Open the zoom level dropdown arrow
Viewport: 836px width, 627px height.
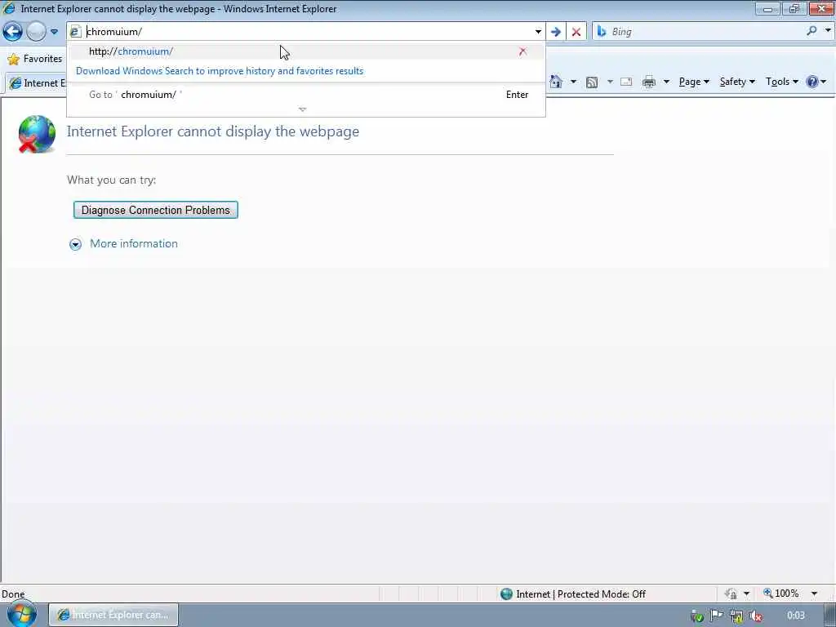coord(814,594)
